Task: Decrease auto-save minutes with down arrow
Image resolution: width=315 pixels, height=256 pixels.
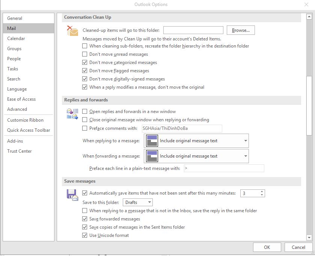Action: click(x=262, y=195)
